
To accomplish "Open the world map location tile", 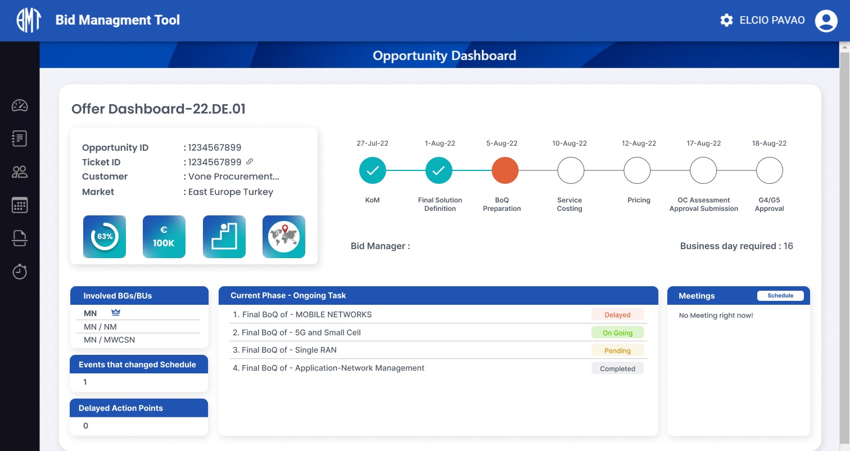I will tap(284, 237).
